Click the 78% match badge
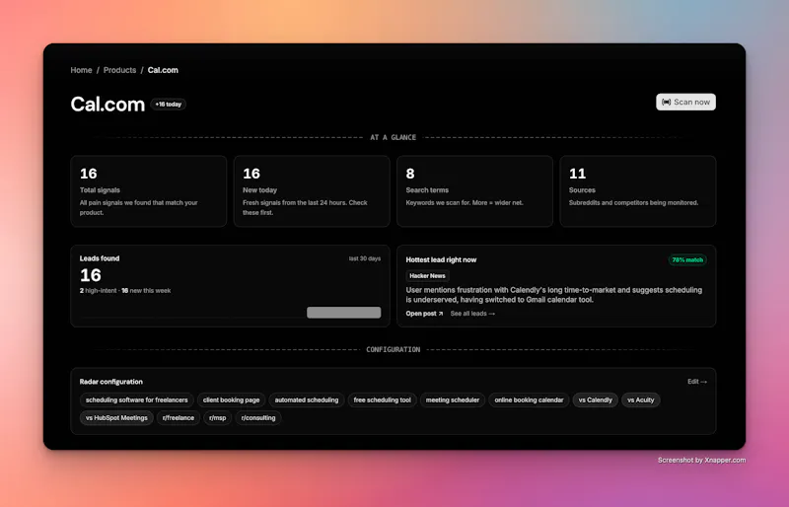This screenshot has height=507, width=789. [687, 259]
